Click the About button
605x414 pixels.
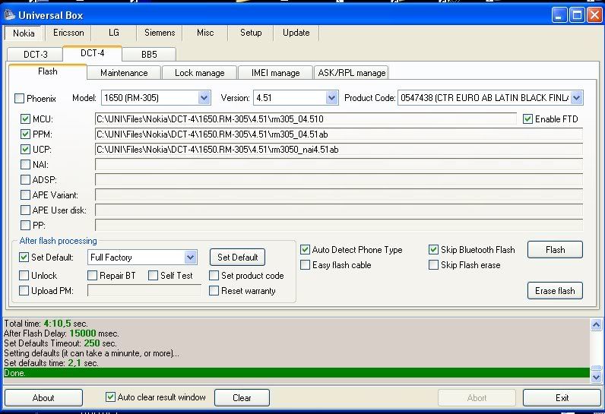[43, 398]
